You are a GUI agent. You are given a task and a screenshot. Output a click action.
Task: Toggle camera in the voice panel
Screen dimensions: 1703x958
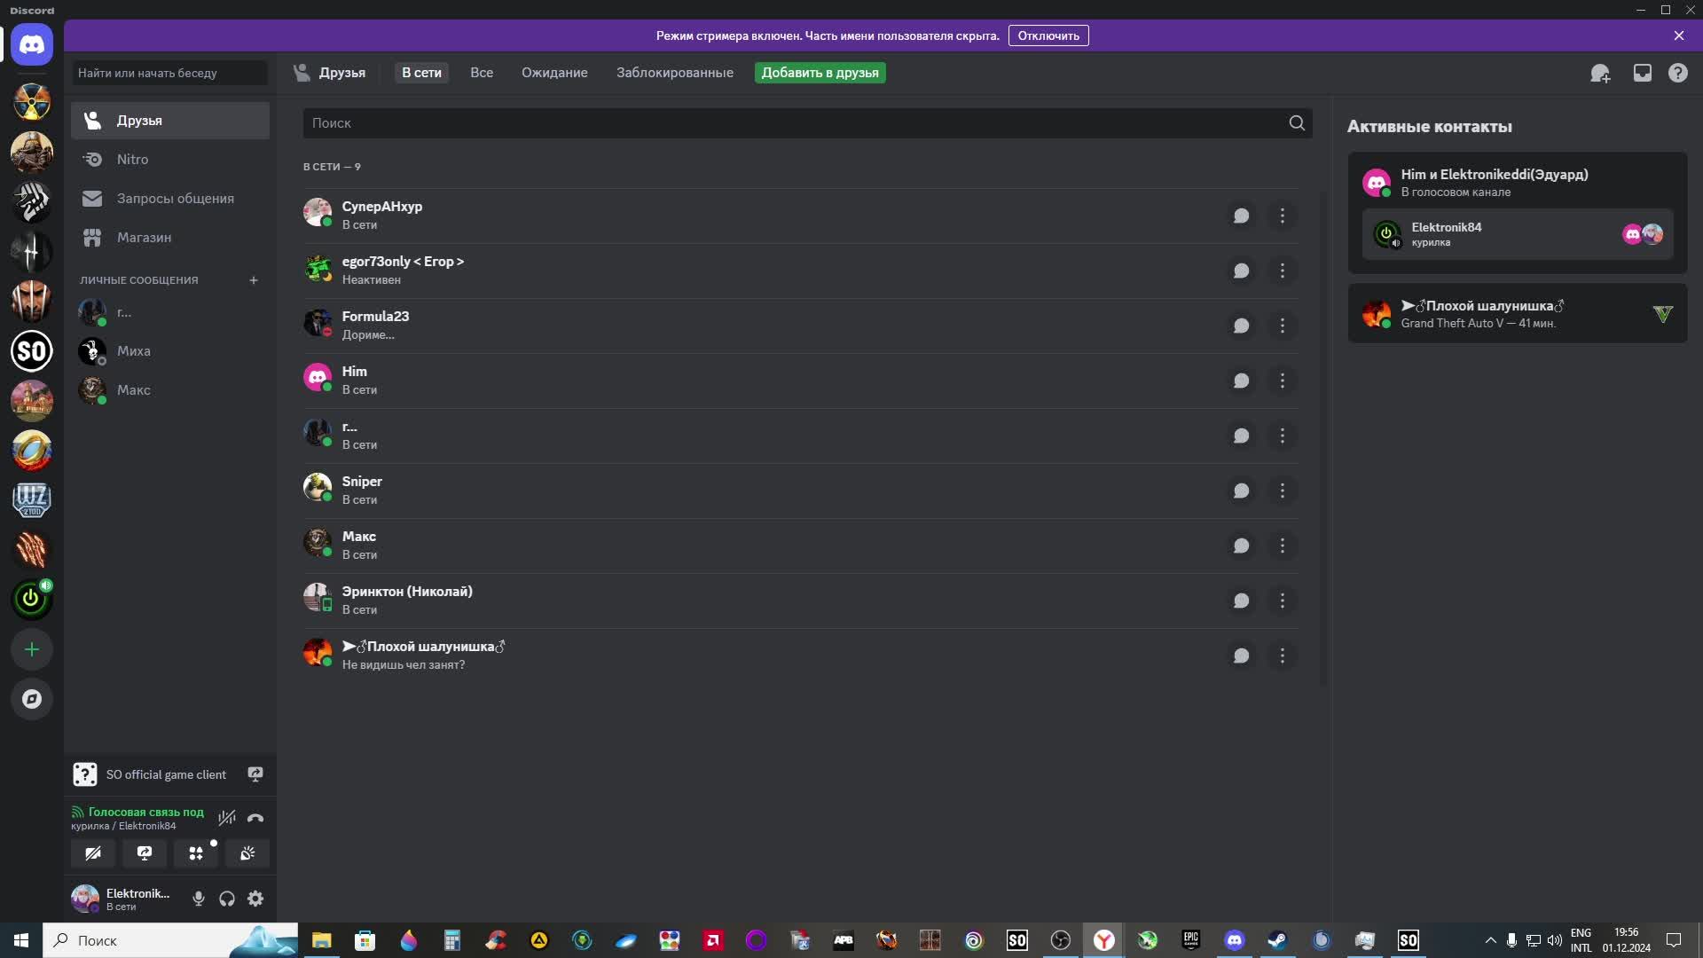pos(93,853)
